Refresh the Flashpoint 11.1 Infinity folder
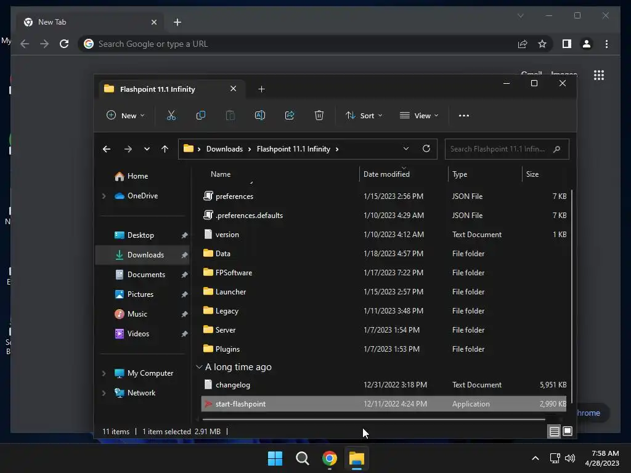This screenshot has width=631, height=473. pos(426,149)
